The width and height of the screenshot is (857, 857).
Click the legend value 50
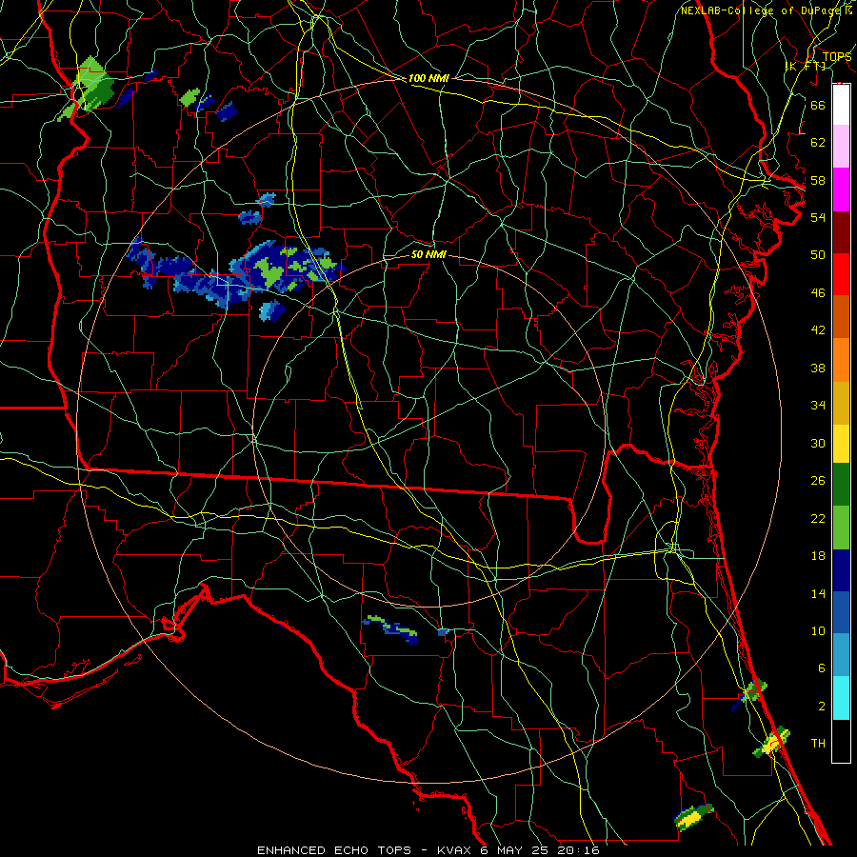pyautogui.click(x=818, y=255)
